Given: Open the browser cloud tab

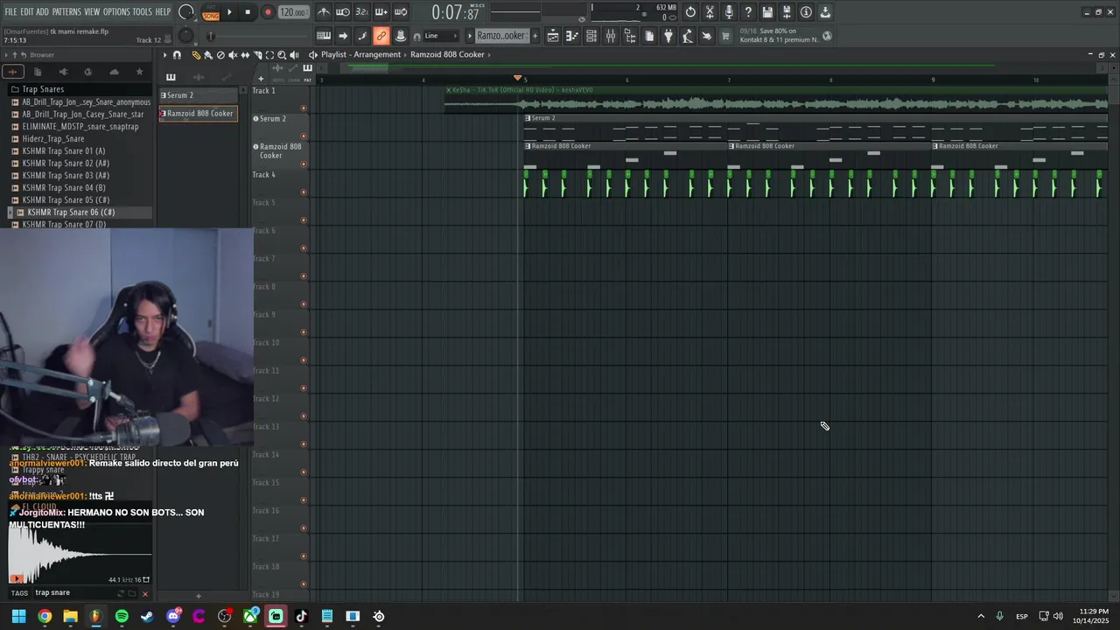Looking at the screenshot, I should [x=114, y=72].
